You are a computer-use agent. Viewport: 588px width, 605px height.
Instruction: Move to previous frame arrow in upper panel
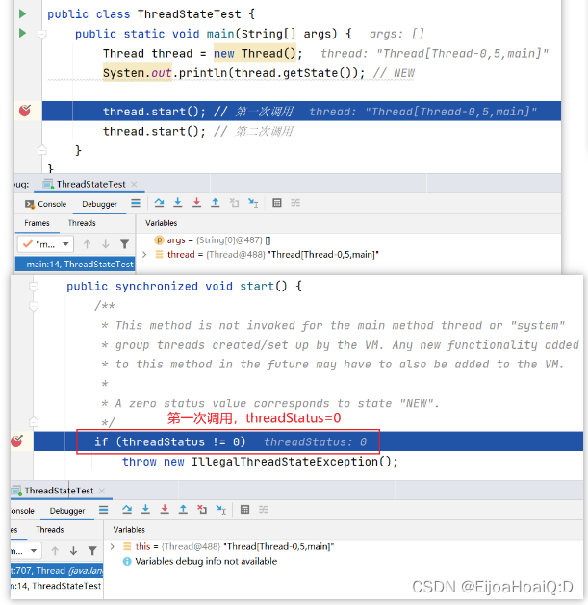tap(87, 244)
